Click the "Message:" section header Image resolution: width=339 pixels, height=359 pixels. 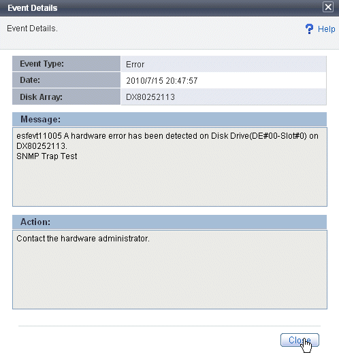click(x=169, y=119)
